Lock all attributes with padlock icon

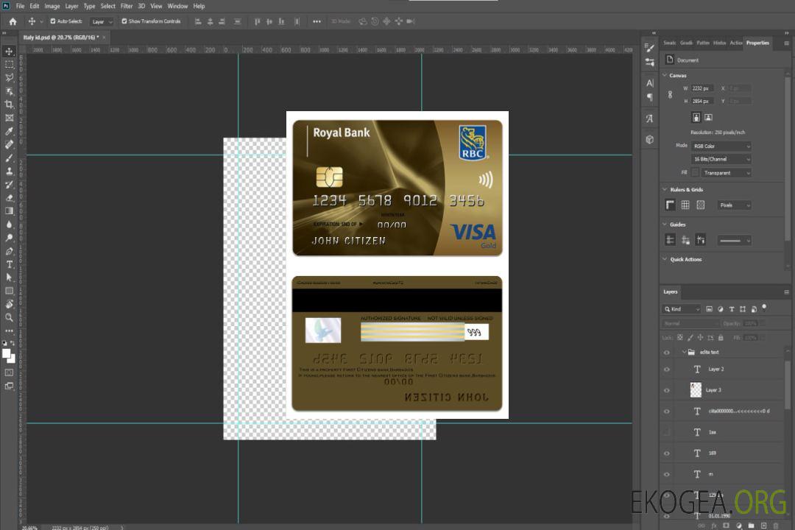pyautogui.click(x=721, y=337)
